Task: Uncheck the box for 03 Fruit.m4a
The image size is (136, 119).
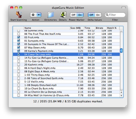Action: pyautogui.click(x=18, y=37)
